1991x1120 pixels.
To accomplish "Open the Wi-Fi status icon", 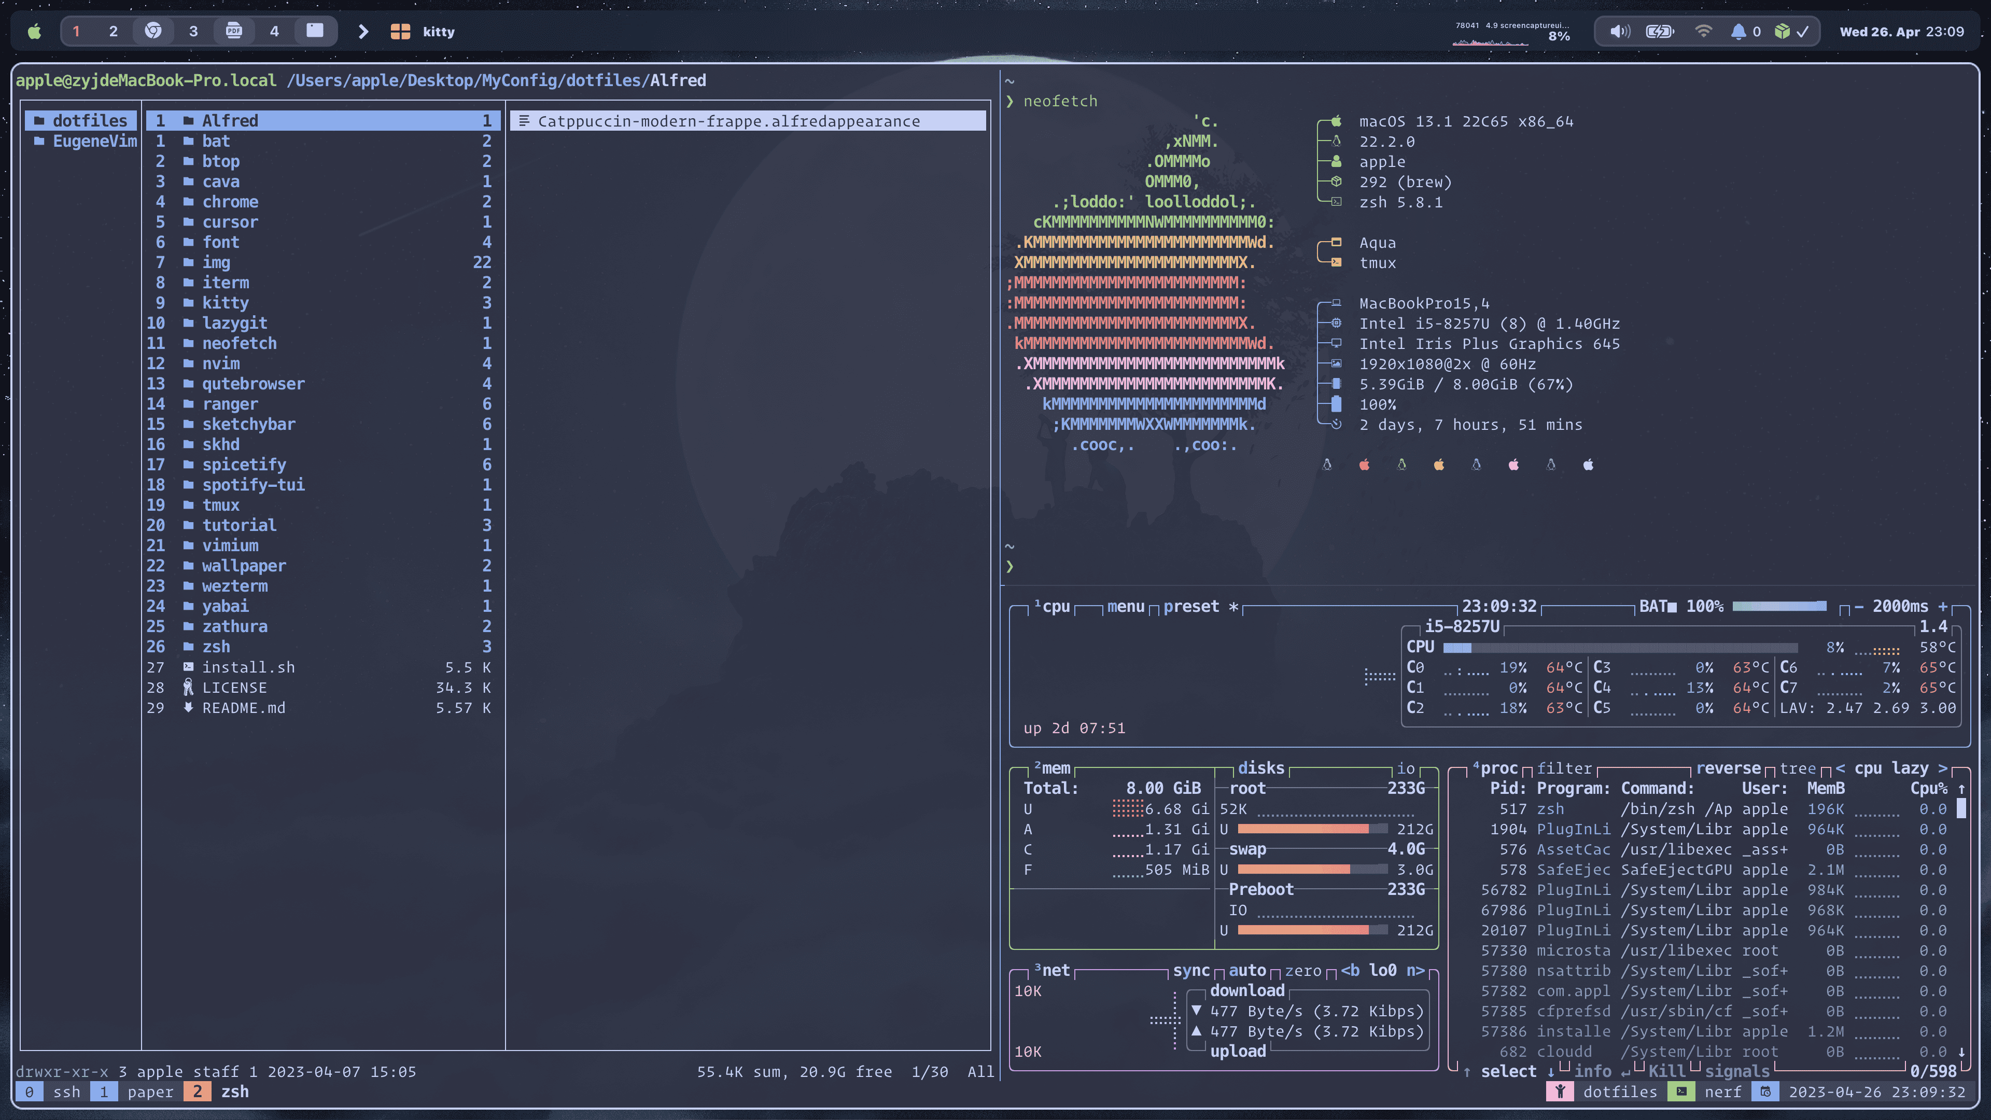I will (x=1703, y=32).
